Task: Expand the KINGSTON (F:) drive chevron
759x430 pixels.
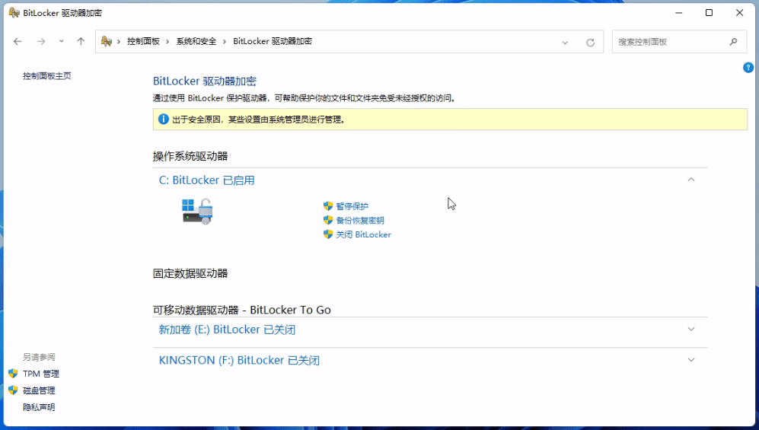Action: pos(691,360)
